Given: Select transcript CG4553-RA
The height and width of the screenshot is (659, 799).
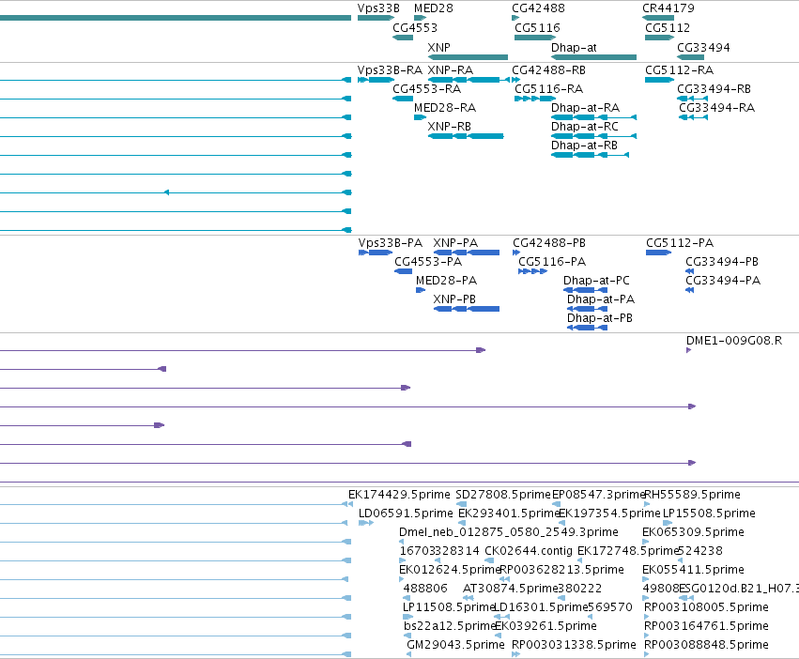Looking at the screenshot, I should tap(426, 88).
